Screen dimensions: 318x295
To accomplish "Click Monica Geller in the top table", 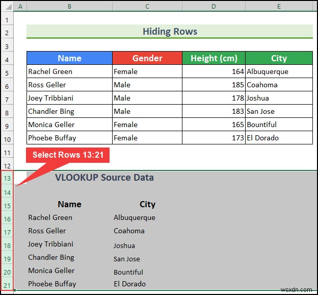I will pos(69,125).
